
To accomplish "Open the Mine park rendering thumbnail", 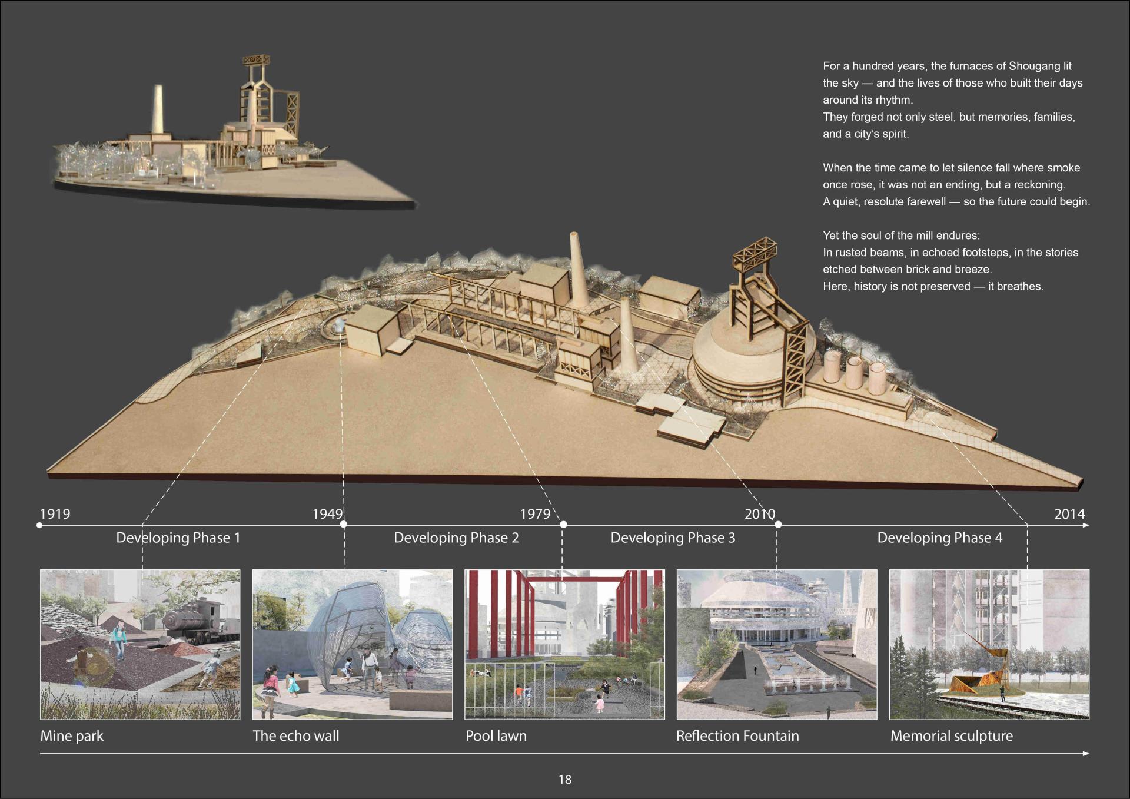I will point(140,644).
